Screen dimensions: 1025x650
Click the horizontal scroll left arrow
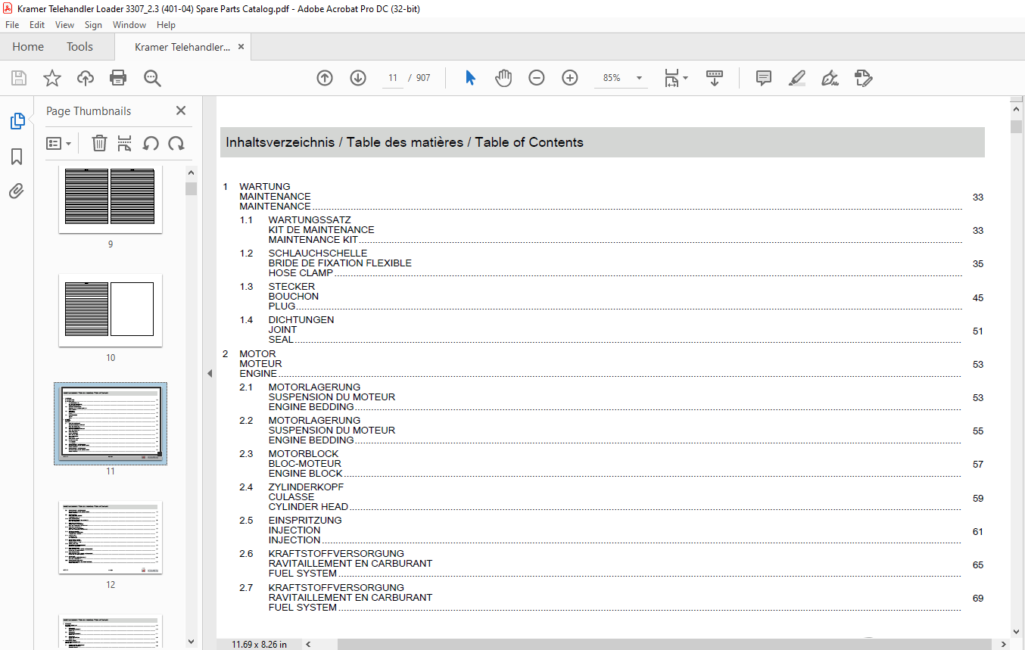pyautogui.click(x=308, y=644)
